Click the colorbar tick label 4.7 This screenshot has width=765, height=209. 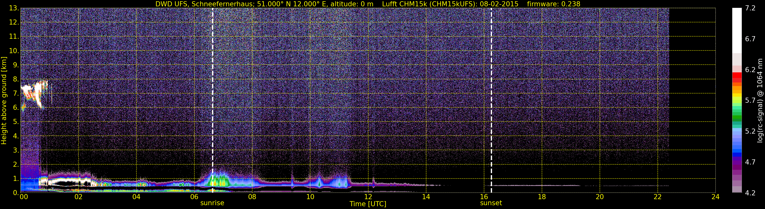[x=750, y=162]
